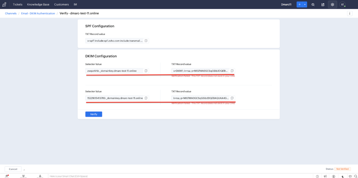The width and height of the screenshot is (358, 178).
Task: Click the Cancel button
Action: [x=13, y=169]
